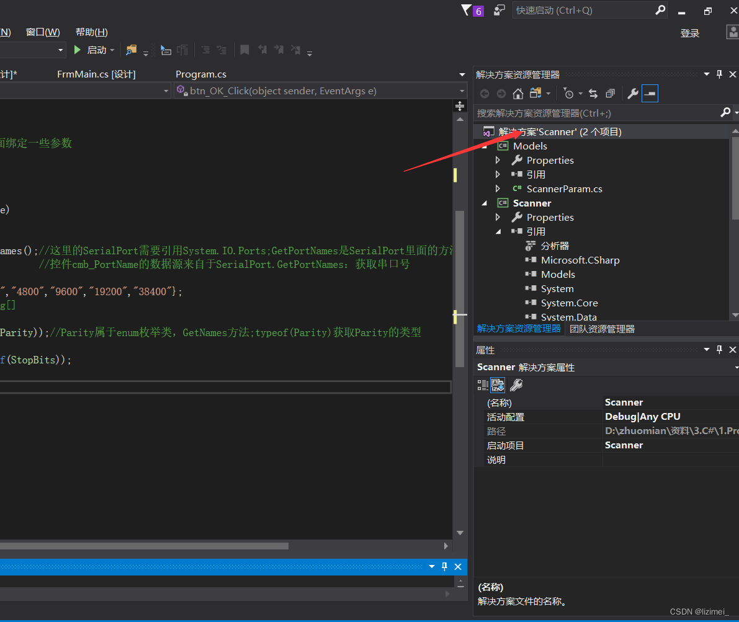Click the Alphabetical sort icon in Properties panel
This screenshot has width=739, height=622.
pos(498,384)
